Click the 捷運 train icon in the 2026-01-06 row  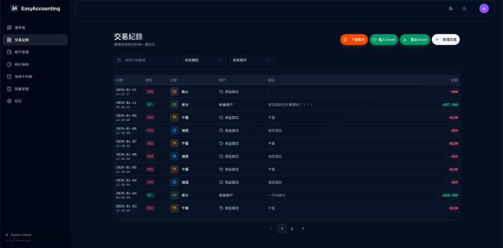click(174, 156)
